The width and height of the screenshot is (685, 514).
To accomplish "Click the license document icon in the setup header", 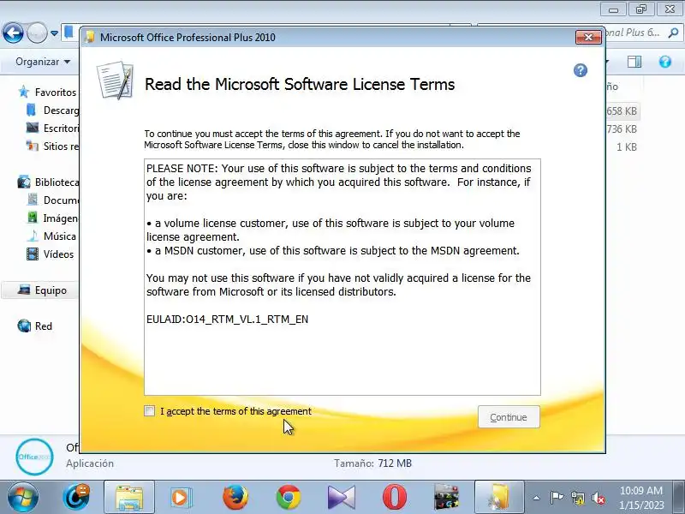I will coord(115,81).
